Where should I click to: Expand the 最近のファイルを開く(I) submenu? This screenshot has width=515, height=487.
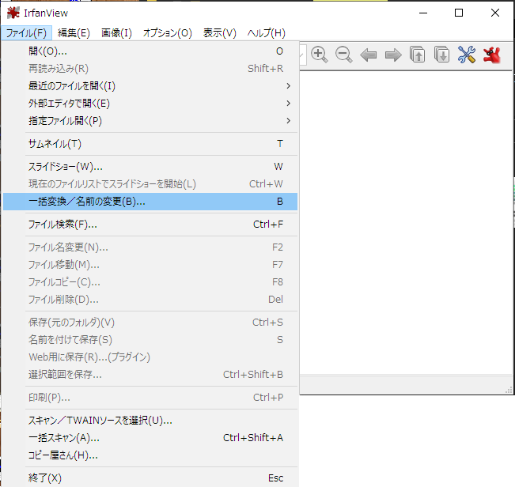pyautogui.click(x=150, y=86)
